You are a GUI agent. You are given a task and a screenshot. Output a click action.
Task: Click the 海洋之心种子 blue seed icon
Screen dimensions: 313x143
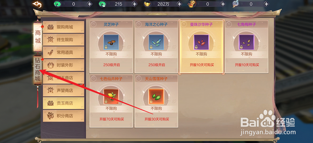(x=156, y=42)
